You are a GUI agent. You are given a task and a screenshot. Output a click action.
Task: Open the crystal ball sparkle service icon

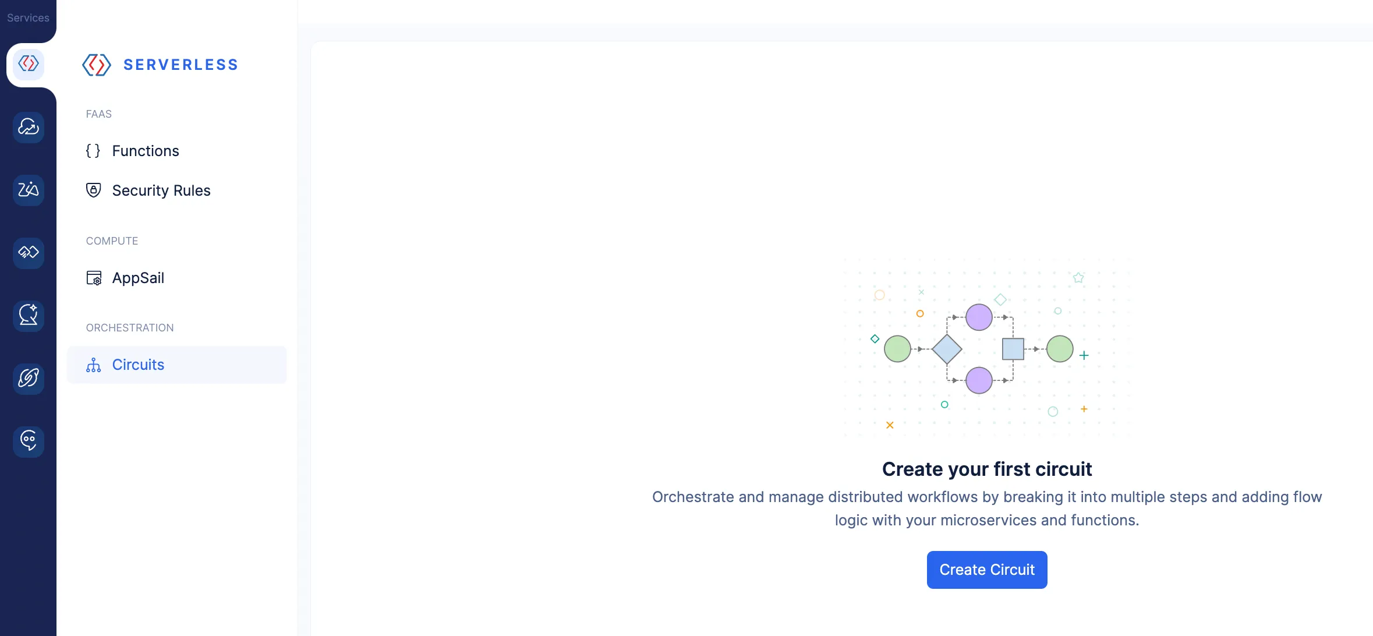(x=28, y=316)
